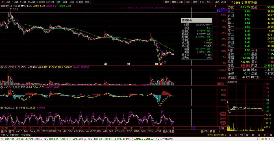Image resolution: width=274 pixels, height=141 pixels.
Task: Click the 复权 button in top toolbar
Action: coord(167,2)
